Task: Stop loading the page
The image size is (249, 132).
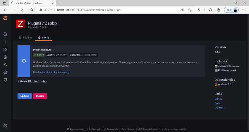Action: (x=22, y=10)
